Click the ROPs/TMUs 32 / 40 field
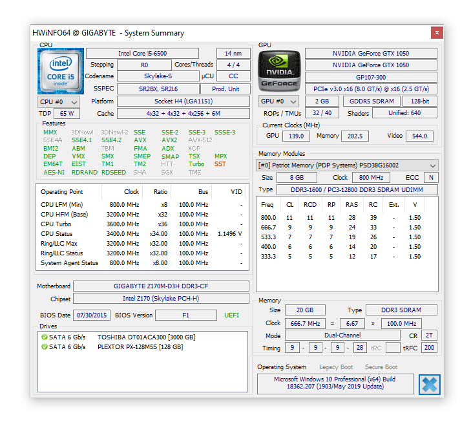471x426 pixels. click(x=322, y=113)
